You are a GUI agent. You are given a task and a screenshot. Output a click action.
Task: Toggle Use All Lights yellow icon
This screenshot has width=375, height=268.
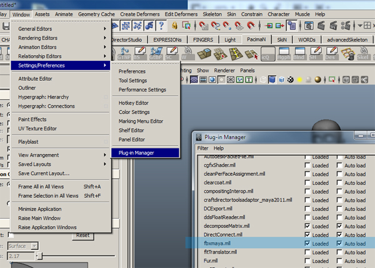coord(299,80)
